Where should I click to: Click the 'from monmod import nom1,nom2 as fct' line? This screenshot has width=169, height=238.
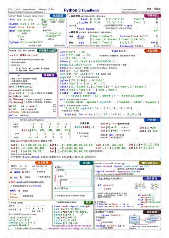click(x=122, y=166)
